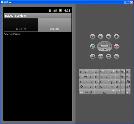Screen dimensions: 134x124
Task: Click the 0 key on keyboard
Action: [128, 72]
